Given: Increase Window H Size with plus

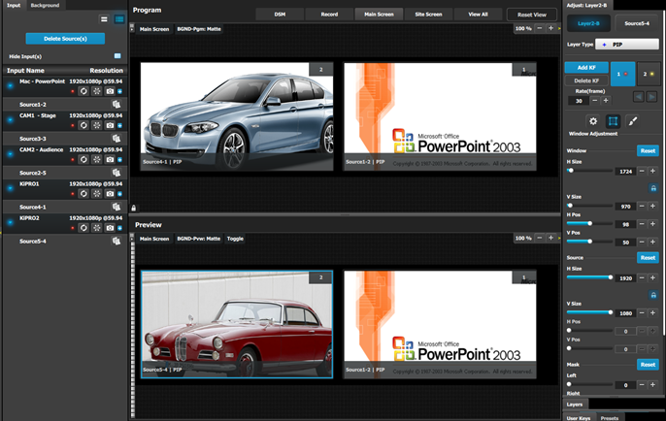Looking at the screenshot, I should point(652,171).
